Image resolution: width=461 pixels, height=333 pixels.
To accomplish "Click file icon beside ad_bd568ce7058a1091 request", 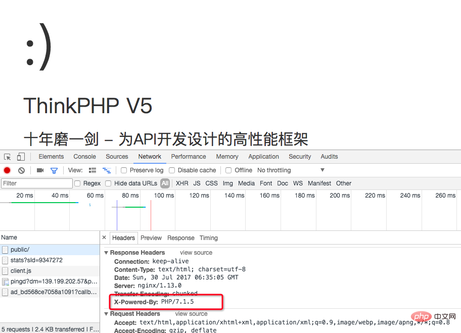I will [5, 292].
